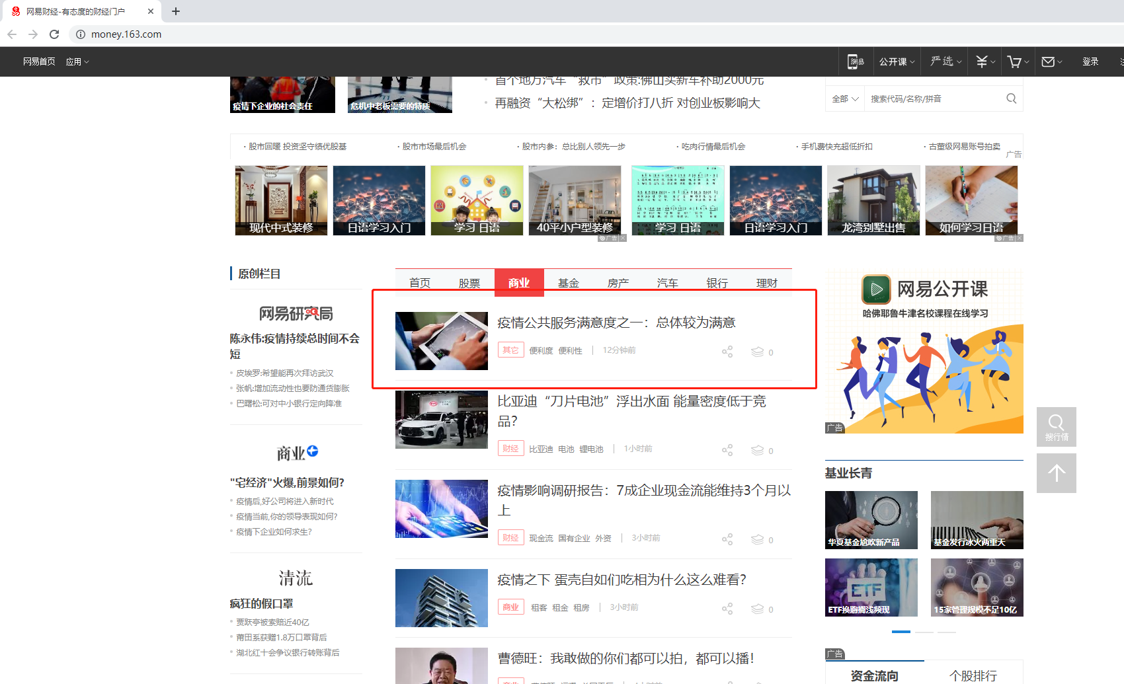This screenshot has height=684, width=1124.
Task: Expand the 应用 dropdown menu
Action: (77, 61)
